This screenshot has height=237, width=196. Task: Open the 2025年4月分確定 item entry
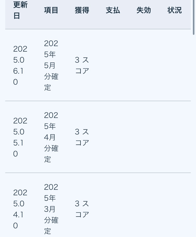click(x=51, y=137)
